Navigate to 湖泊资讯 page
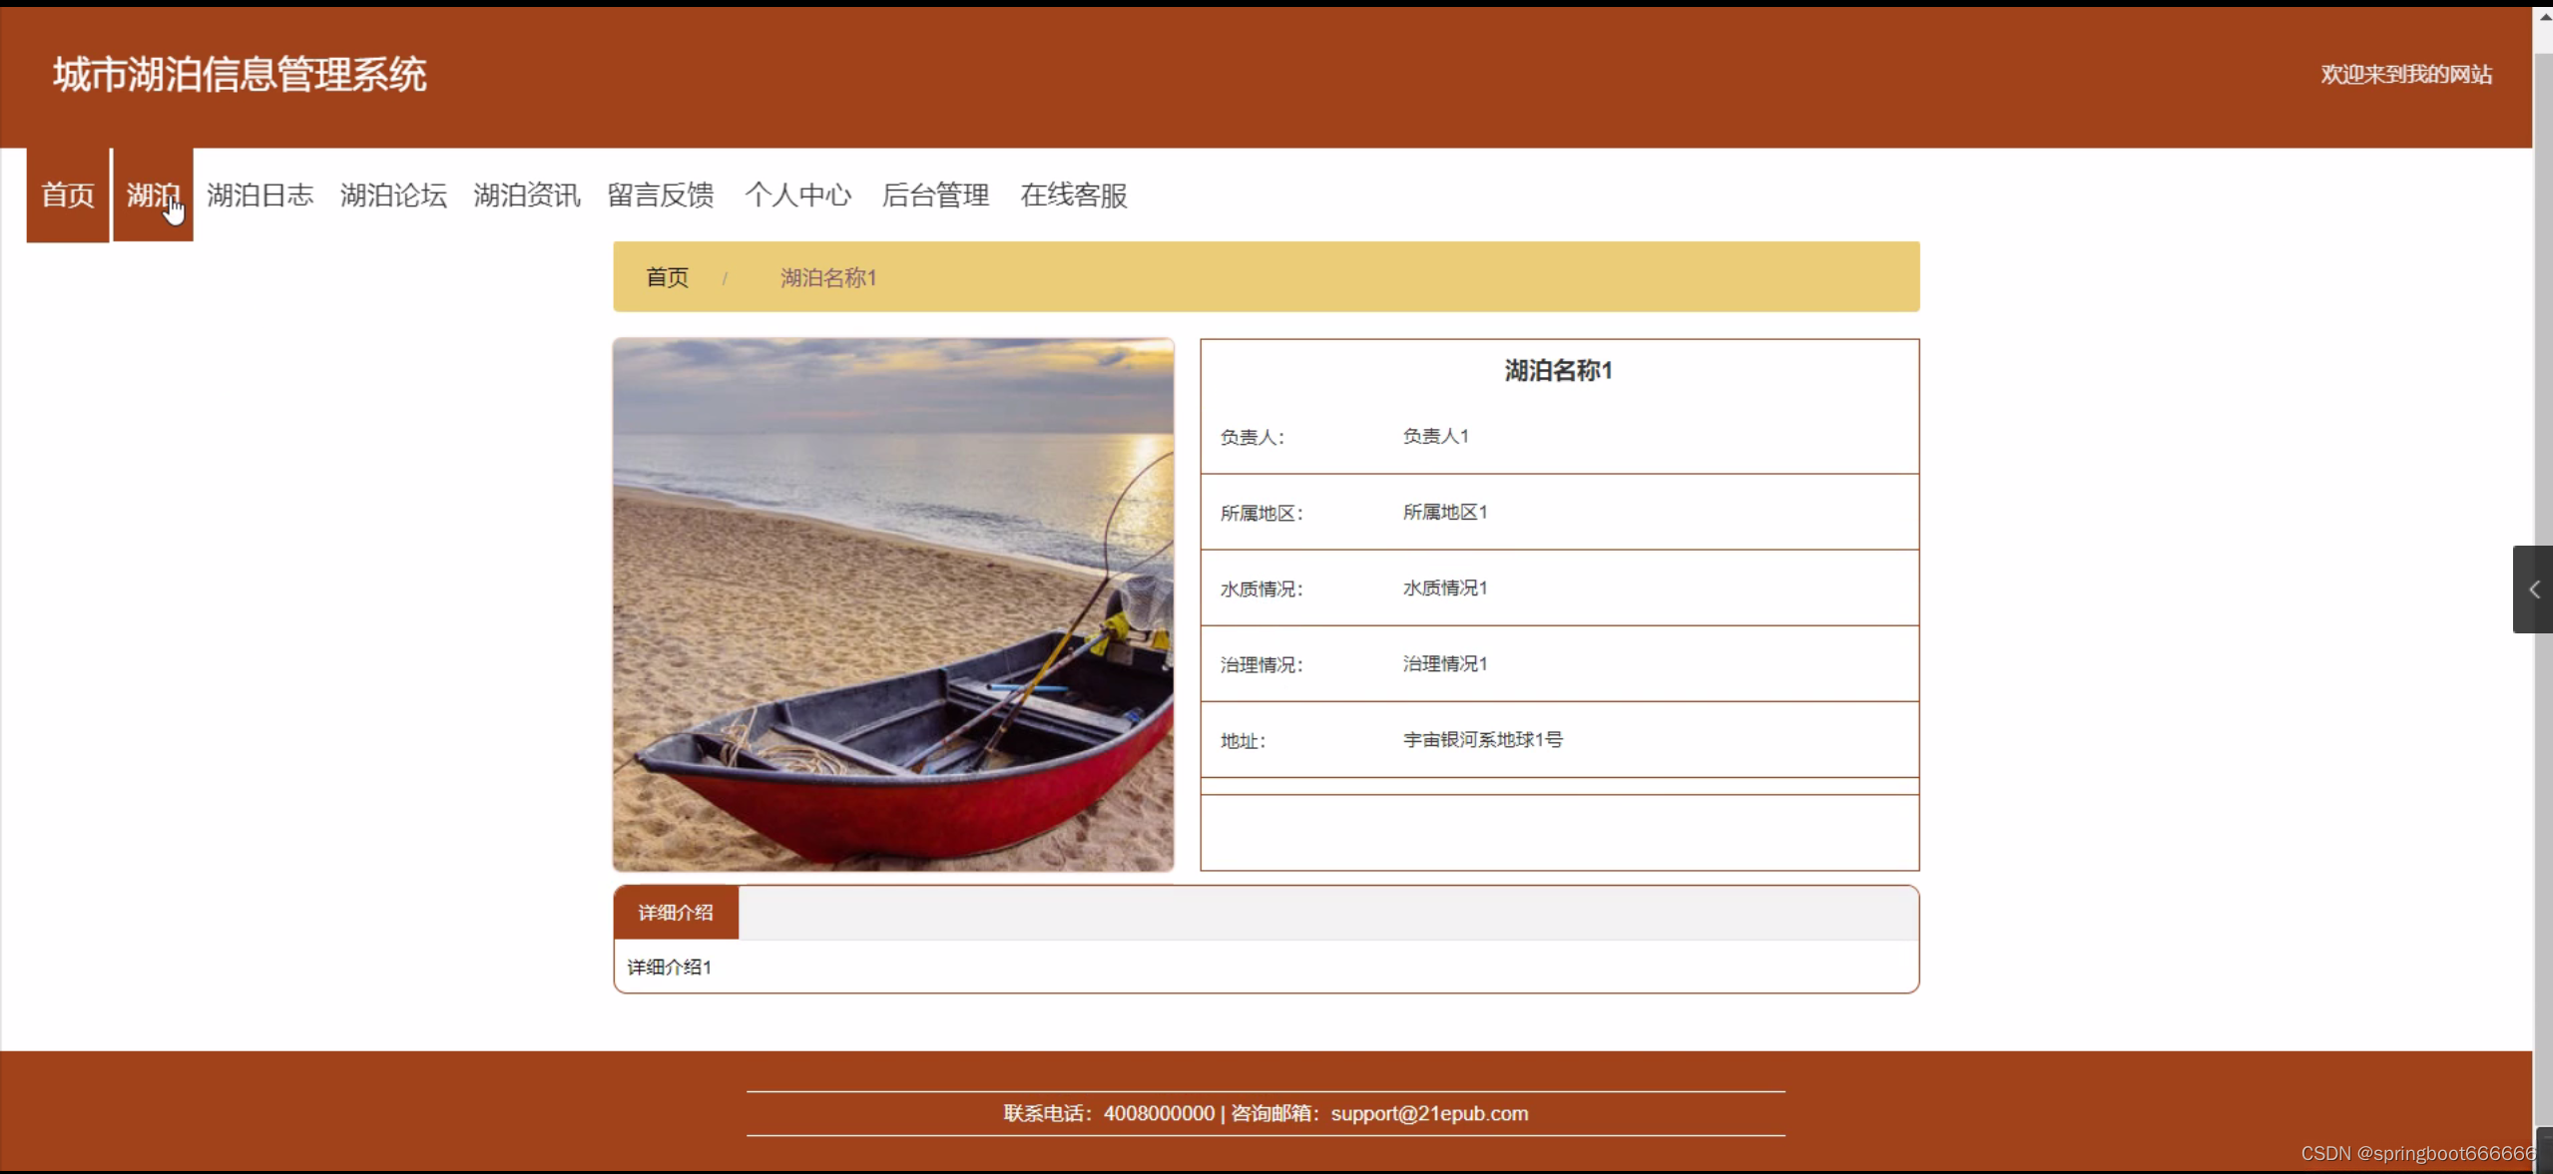 (526, 195)
